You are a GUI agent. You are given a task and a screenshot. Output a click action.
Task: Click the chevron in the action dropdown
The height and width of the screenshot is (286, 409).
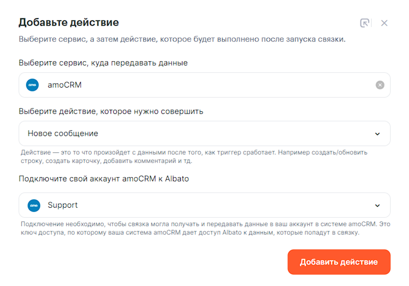point(377,134)
